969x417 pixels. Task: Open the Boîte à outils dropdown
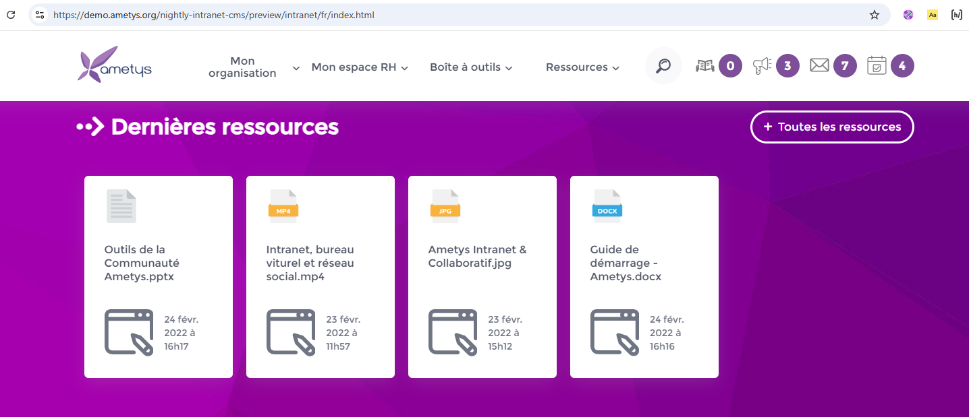[x=471, y=67]
